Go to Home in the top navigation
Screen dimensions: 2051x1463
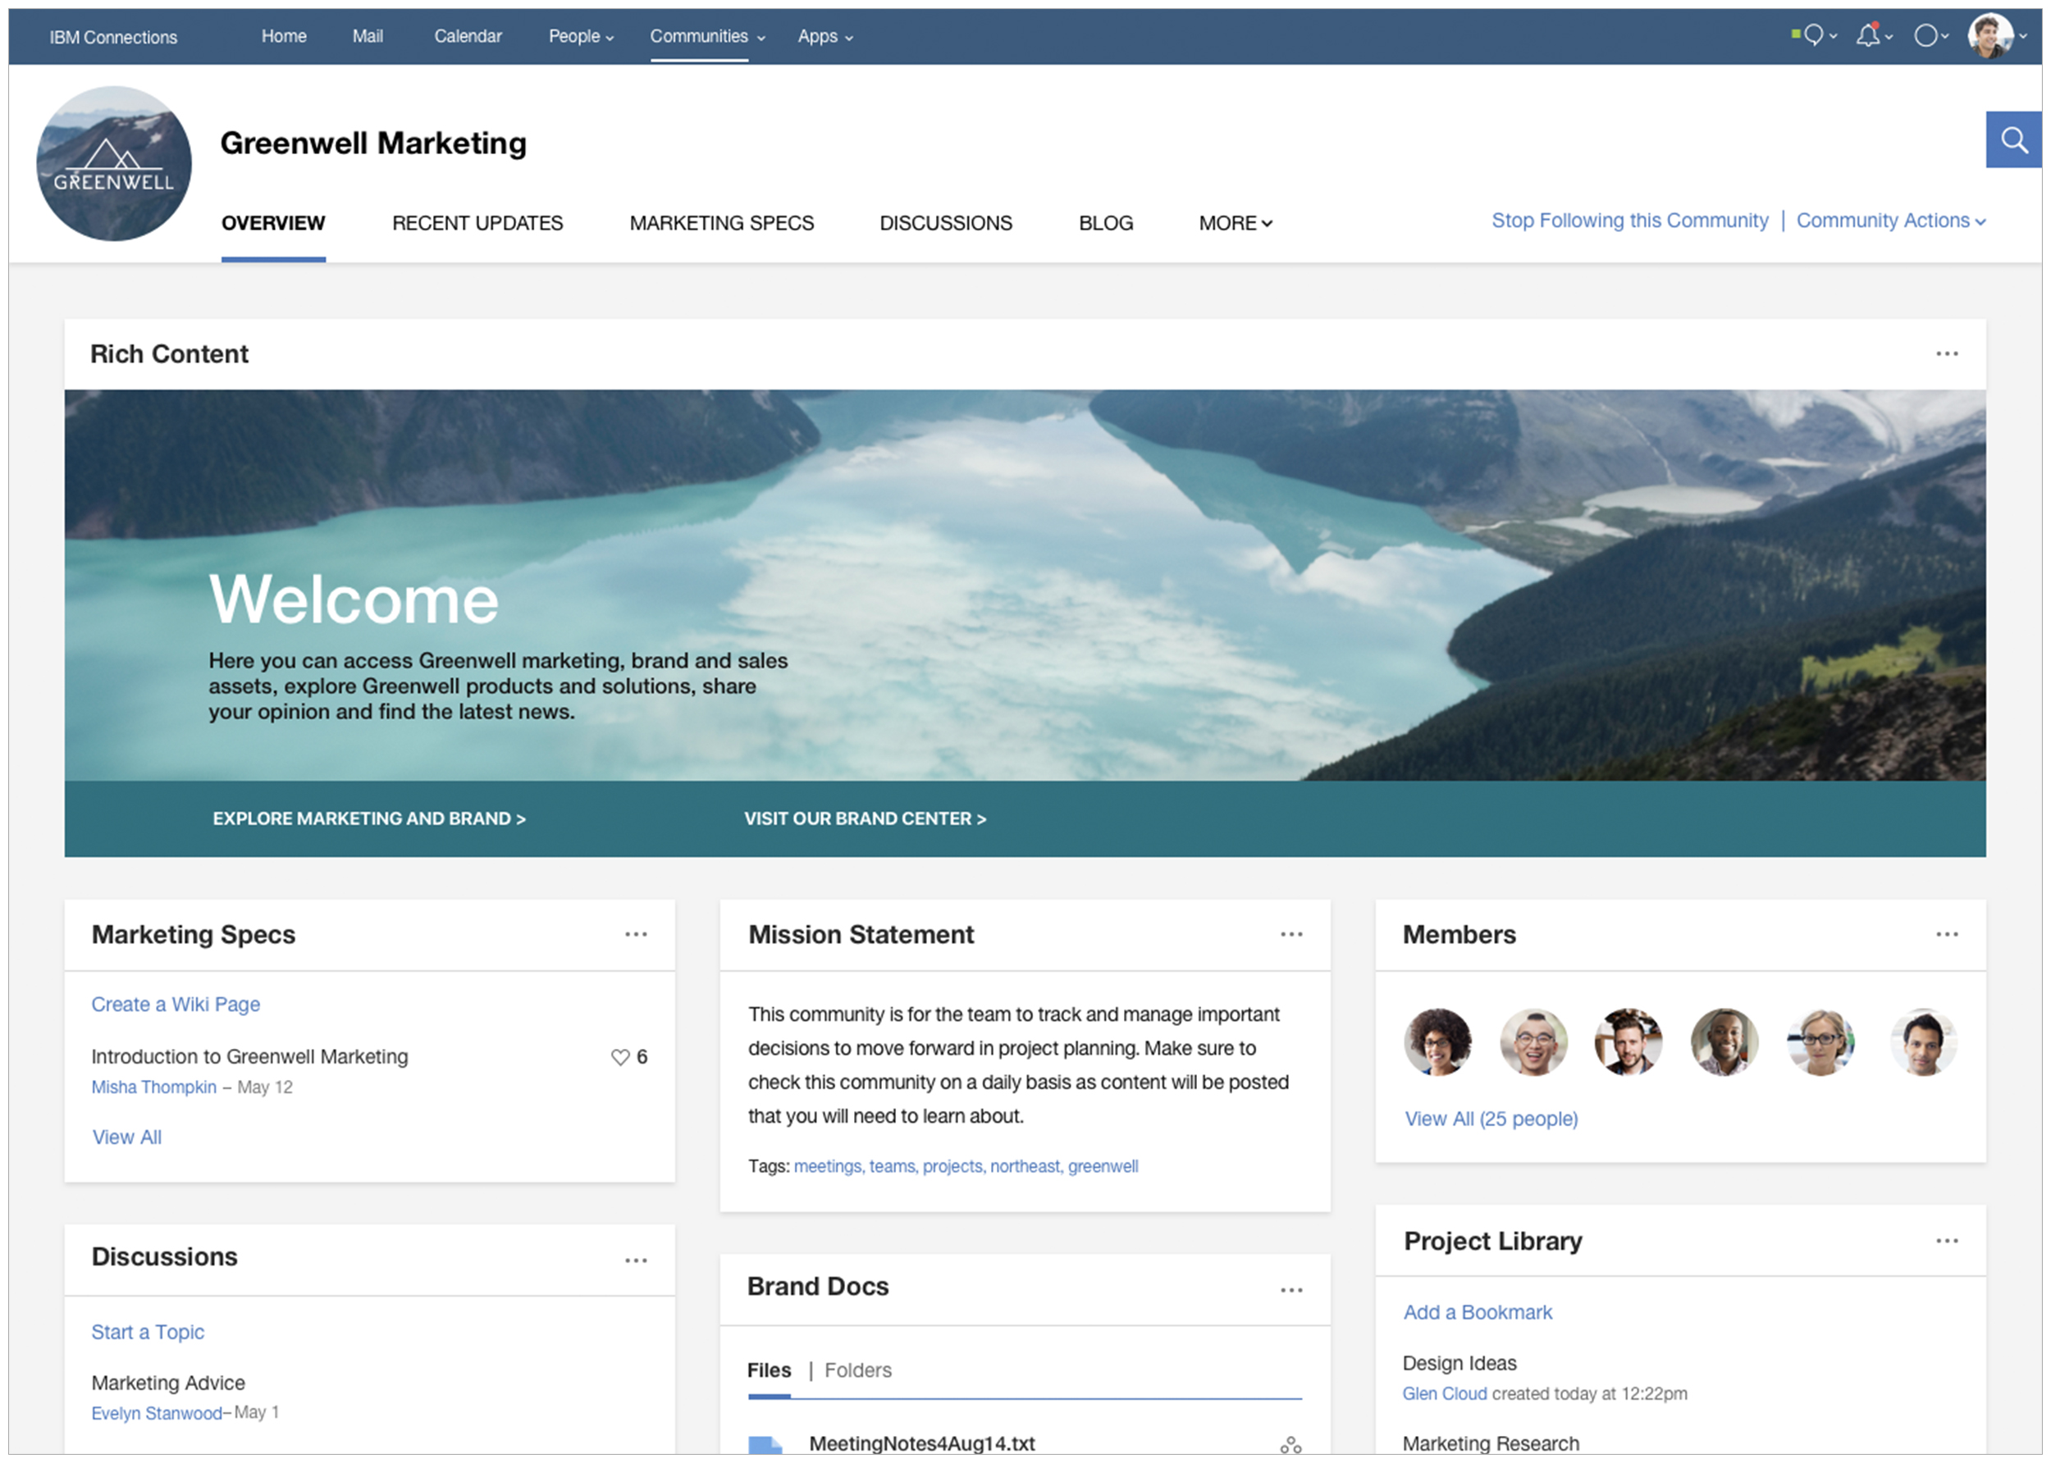(x=284, y=36)
